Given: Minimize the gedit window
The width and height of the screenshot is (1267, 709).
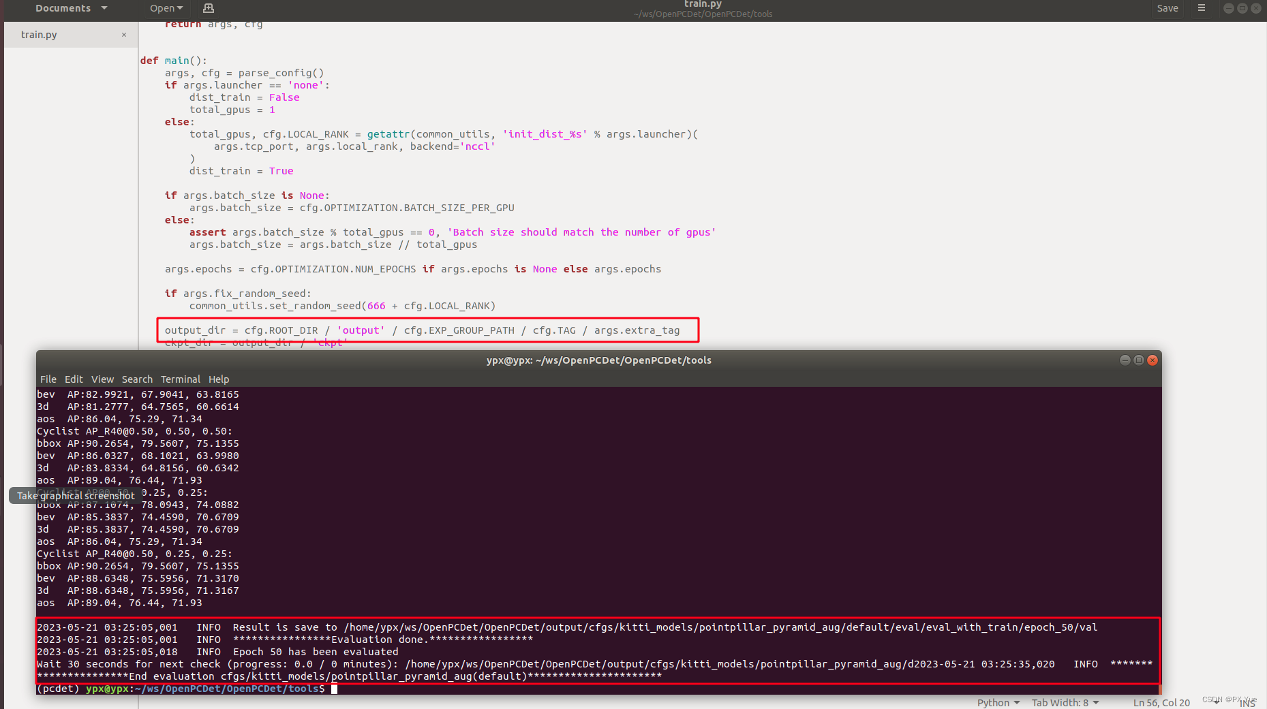Looking at the screenshot, I should pyautogui.click(x=1229, y=8).
